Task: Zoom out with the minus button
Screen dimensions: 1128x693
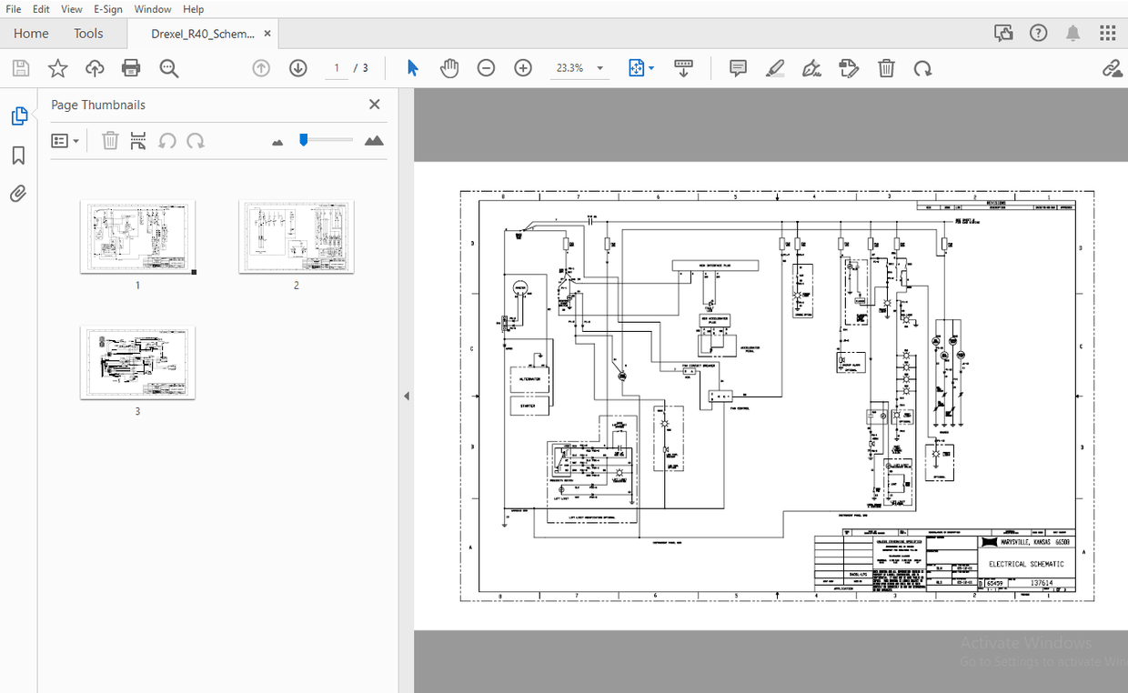Action: [x=486, y=67]
